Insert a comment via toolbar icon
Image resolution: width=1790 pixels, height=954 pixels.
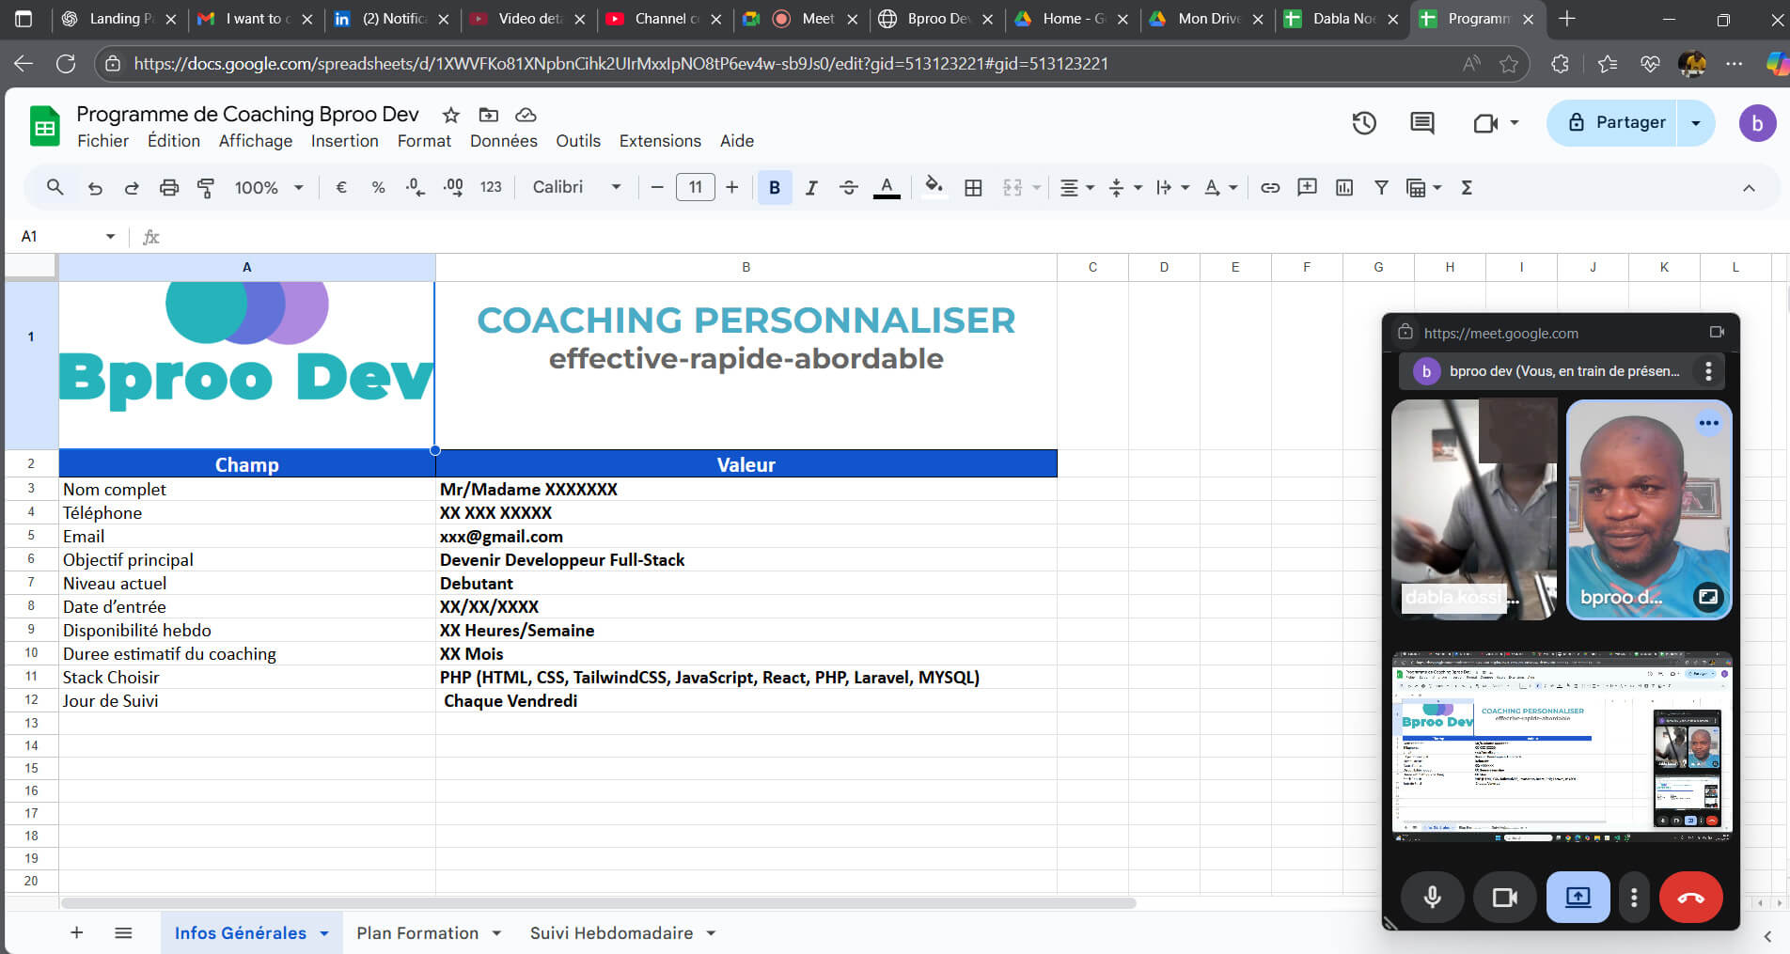tap(1308, 187)
